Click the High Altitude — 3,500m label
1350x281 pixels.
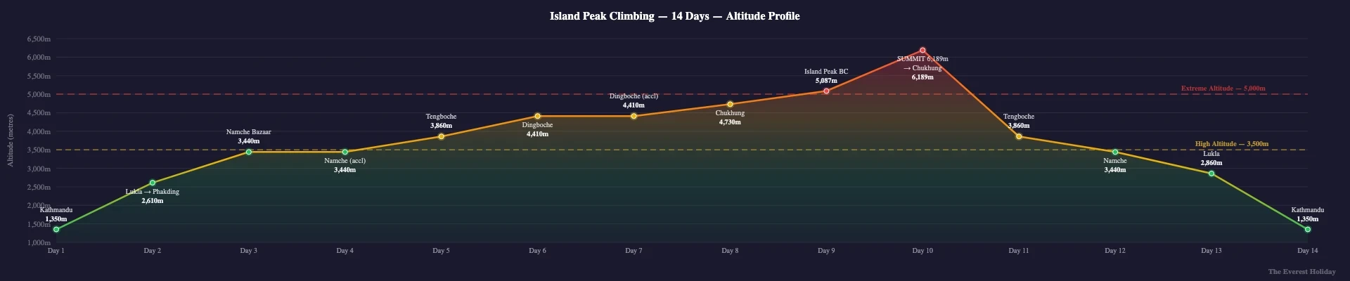point(1232,144)
